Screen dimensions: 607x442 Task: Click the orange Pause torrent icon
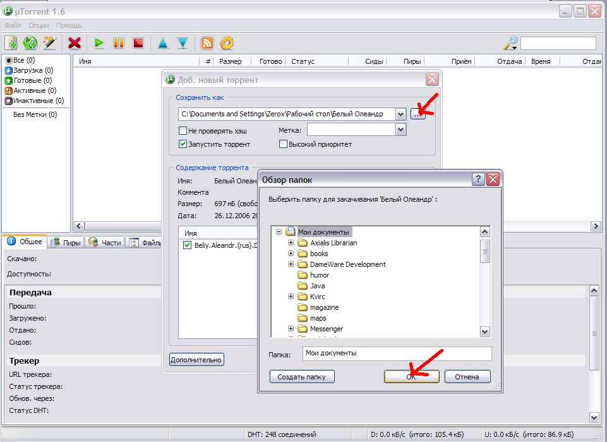pyautogui.click(x=119, y=43)
